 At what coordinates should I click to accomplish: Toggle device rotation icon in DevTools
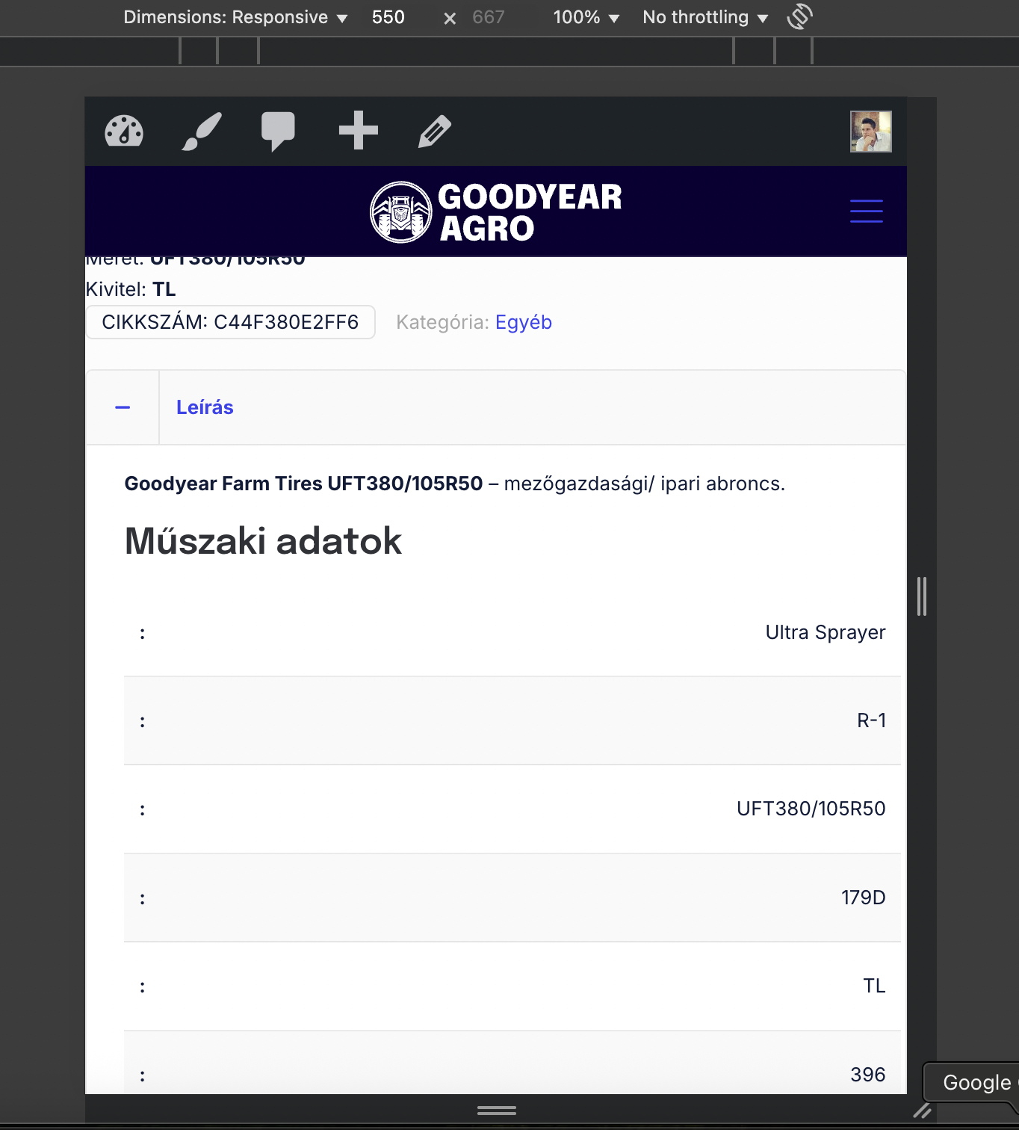pyautogui.click(x=799, y=16)
